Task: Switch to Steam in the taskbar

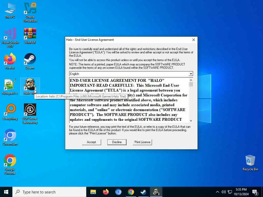Action: (x=143, y=192)
